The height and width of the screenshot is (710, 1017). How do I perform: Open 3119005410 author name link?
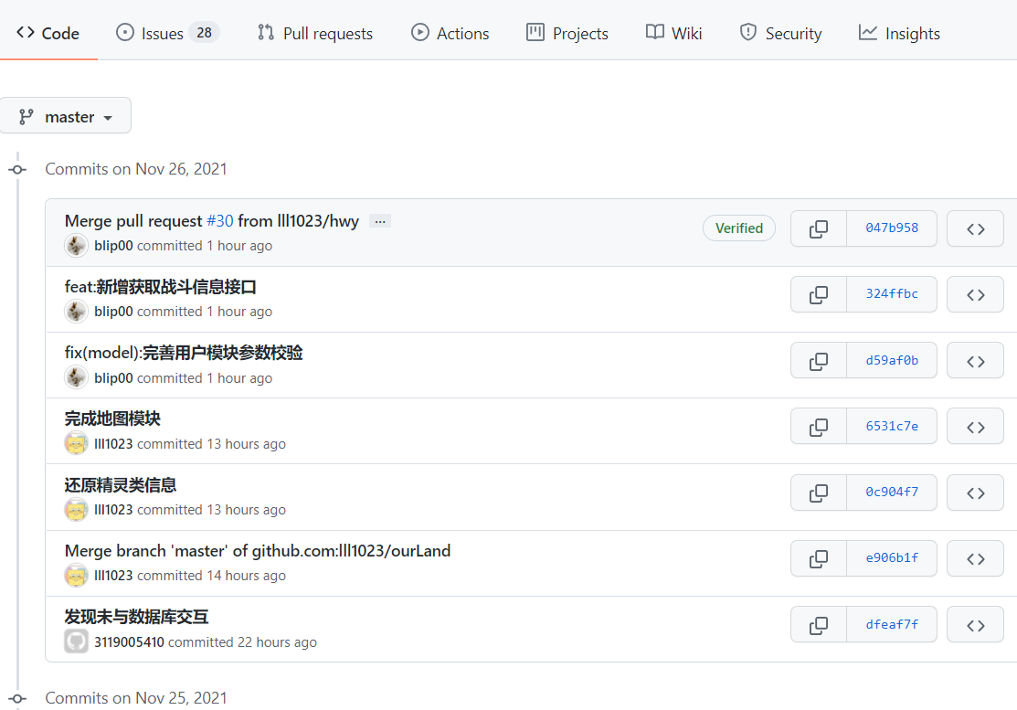click(129, 641)
